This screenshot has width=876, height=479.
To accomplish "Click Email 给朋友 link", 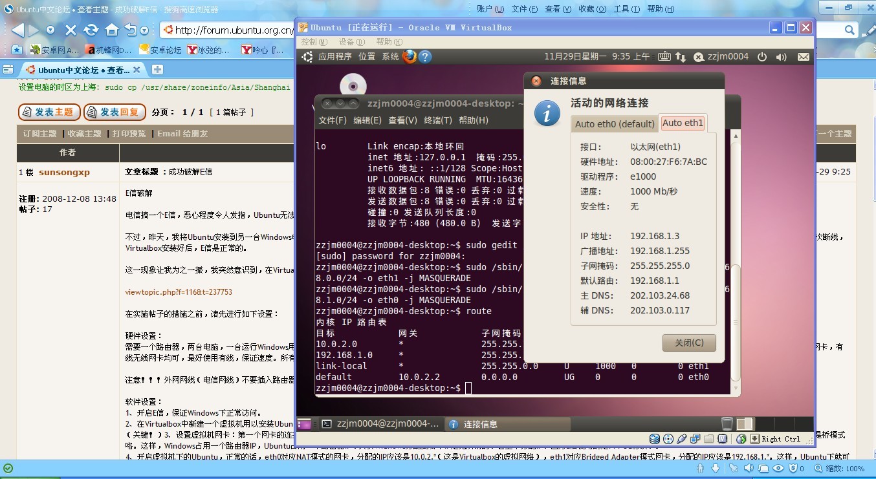I will (182, 134).
